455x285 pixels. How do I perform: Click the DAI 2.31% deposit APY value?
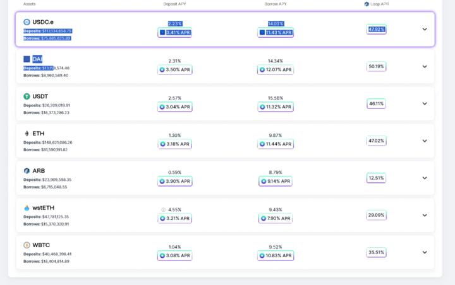pyautogui.click(x=174, y=61)
